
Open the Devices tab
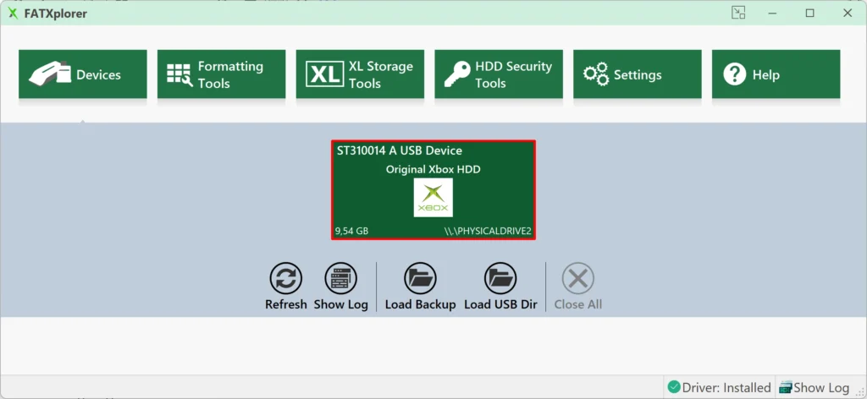(x=83, y=74)
